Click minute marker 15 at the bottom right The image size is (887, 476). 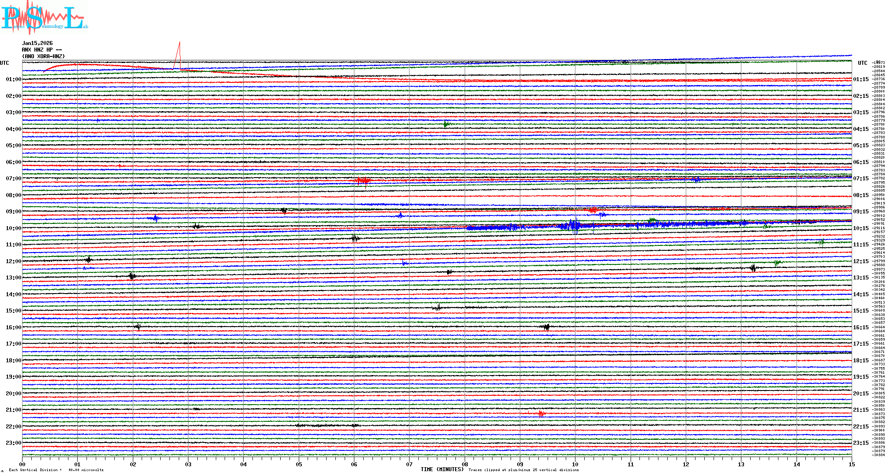tap(851, 465)
